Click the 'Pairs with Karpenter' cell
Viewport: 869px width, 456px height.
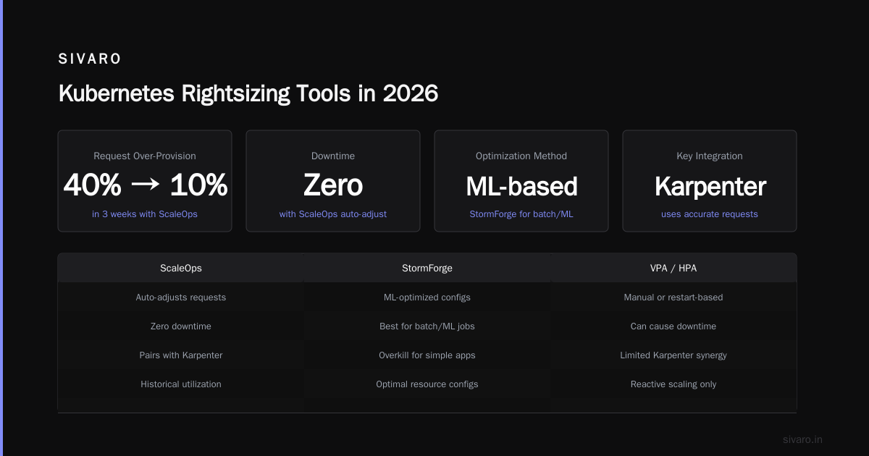pos(181,355)
